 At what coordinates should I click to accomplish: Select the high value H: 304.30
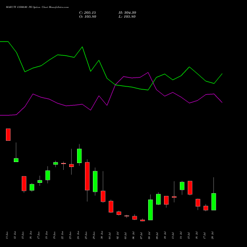(127, 13)
